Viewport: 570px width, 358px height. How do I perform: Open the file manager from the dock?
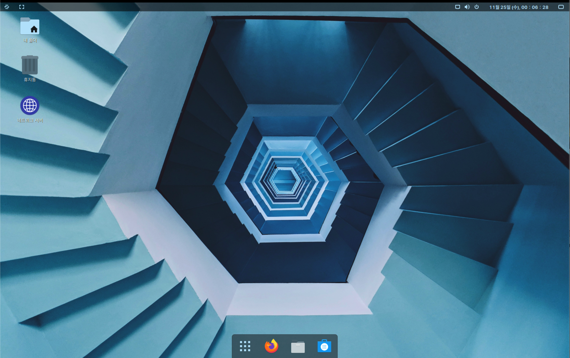(298, 347)
